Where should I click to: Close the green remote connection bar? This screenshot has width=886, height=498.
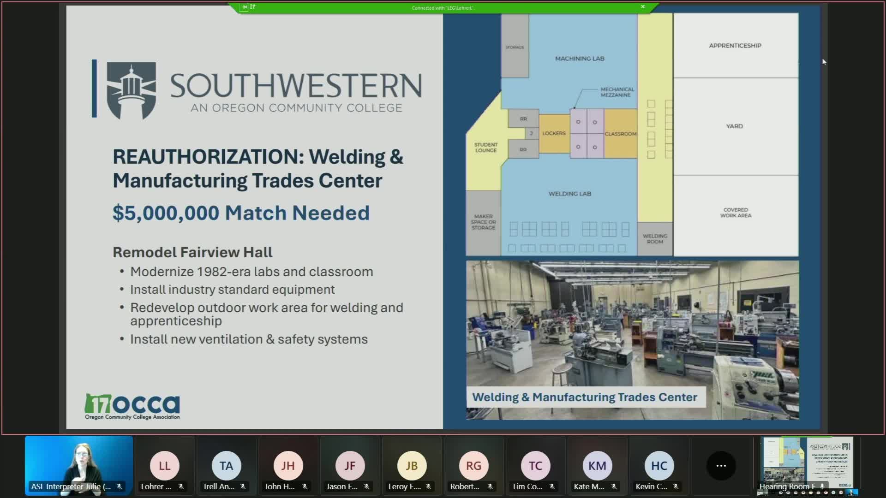pos(642,7)
